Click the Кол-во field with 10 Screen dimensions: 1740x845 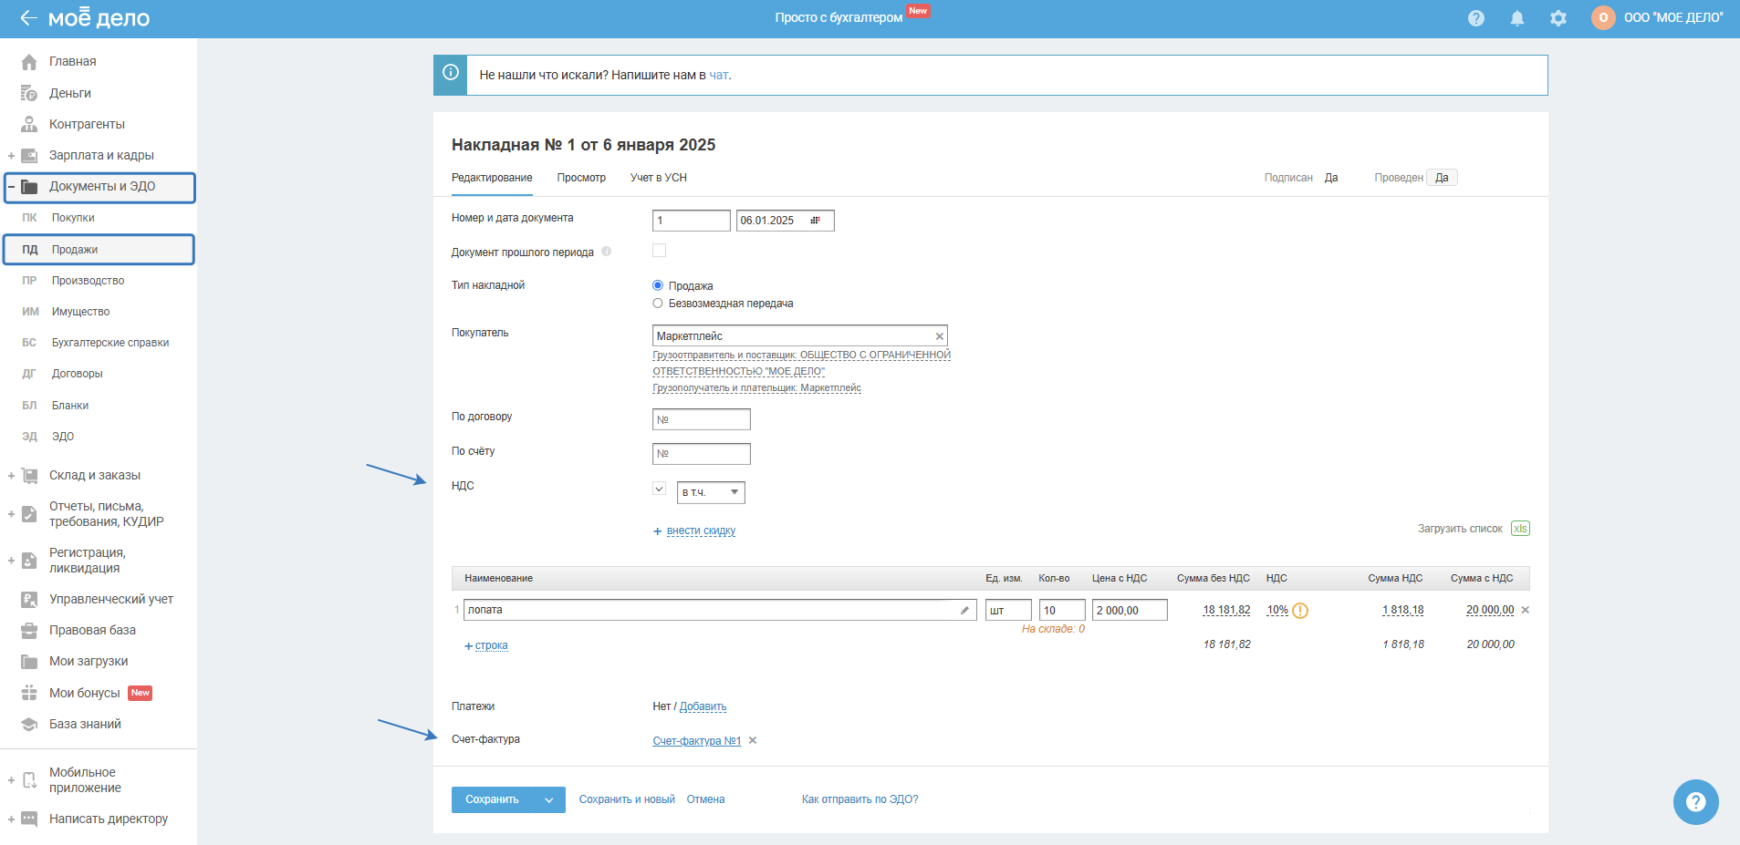(x=1062, y=610)
